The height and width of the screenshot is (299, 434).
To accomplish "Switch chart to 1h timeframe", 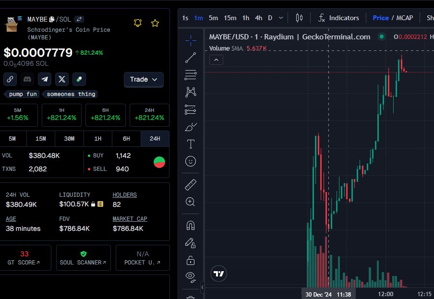I will coord(245,18).
